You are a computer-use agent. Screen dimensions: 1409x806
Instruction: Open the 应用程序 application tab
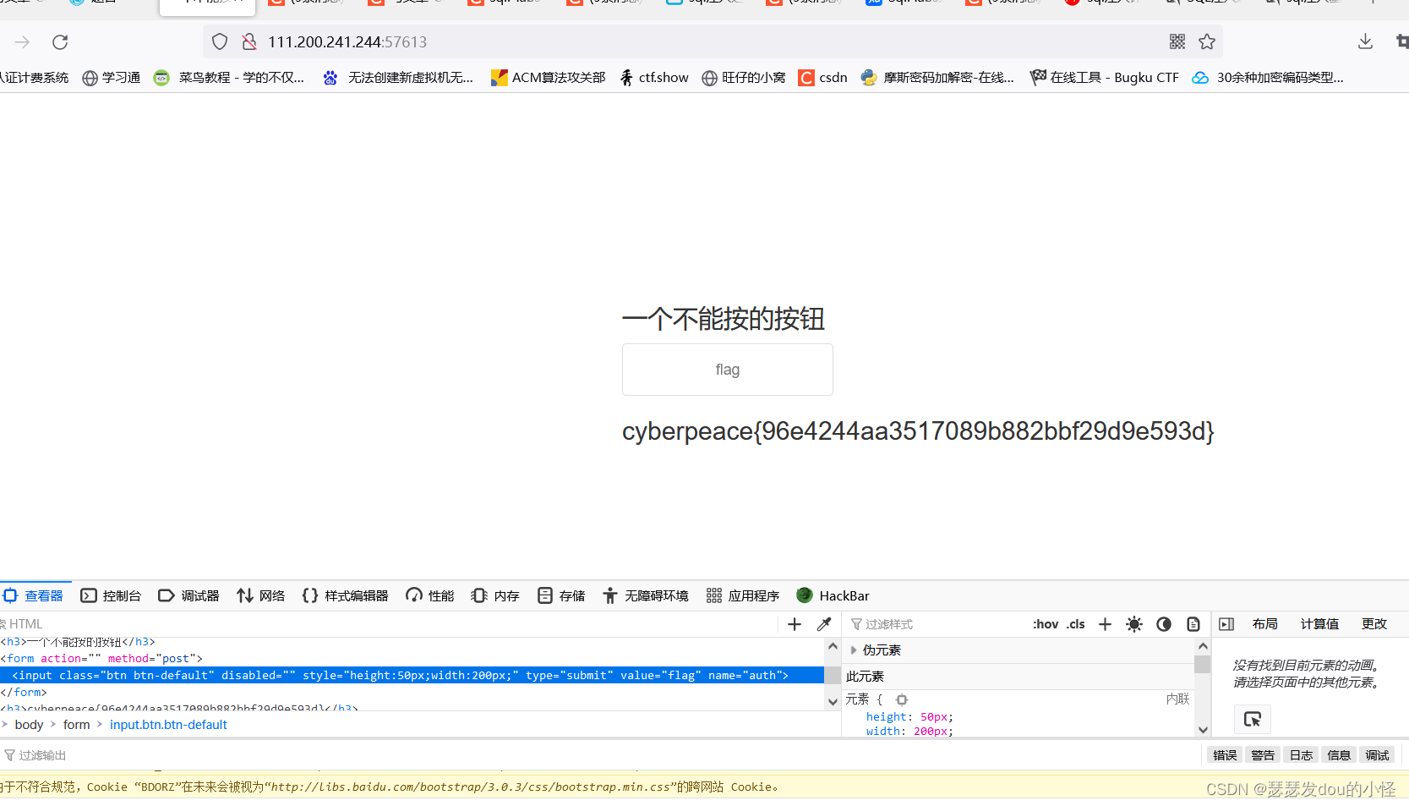tap(743, 596)
